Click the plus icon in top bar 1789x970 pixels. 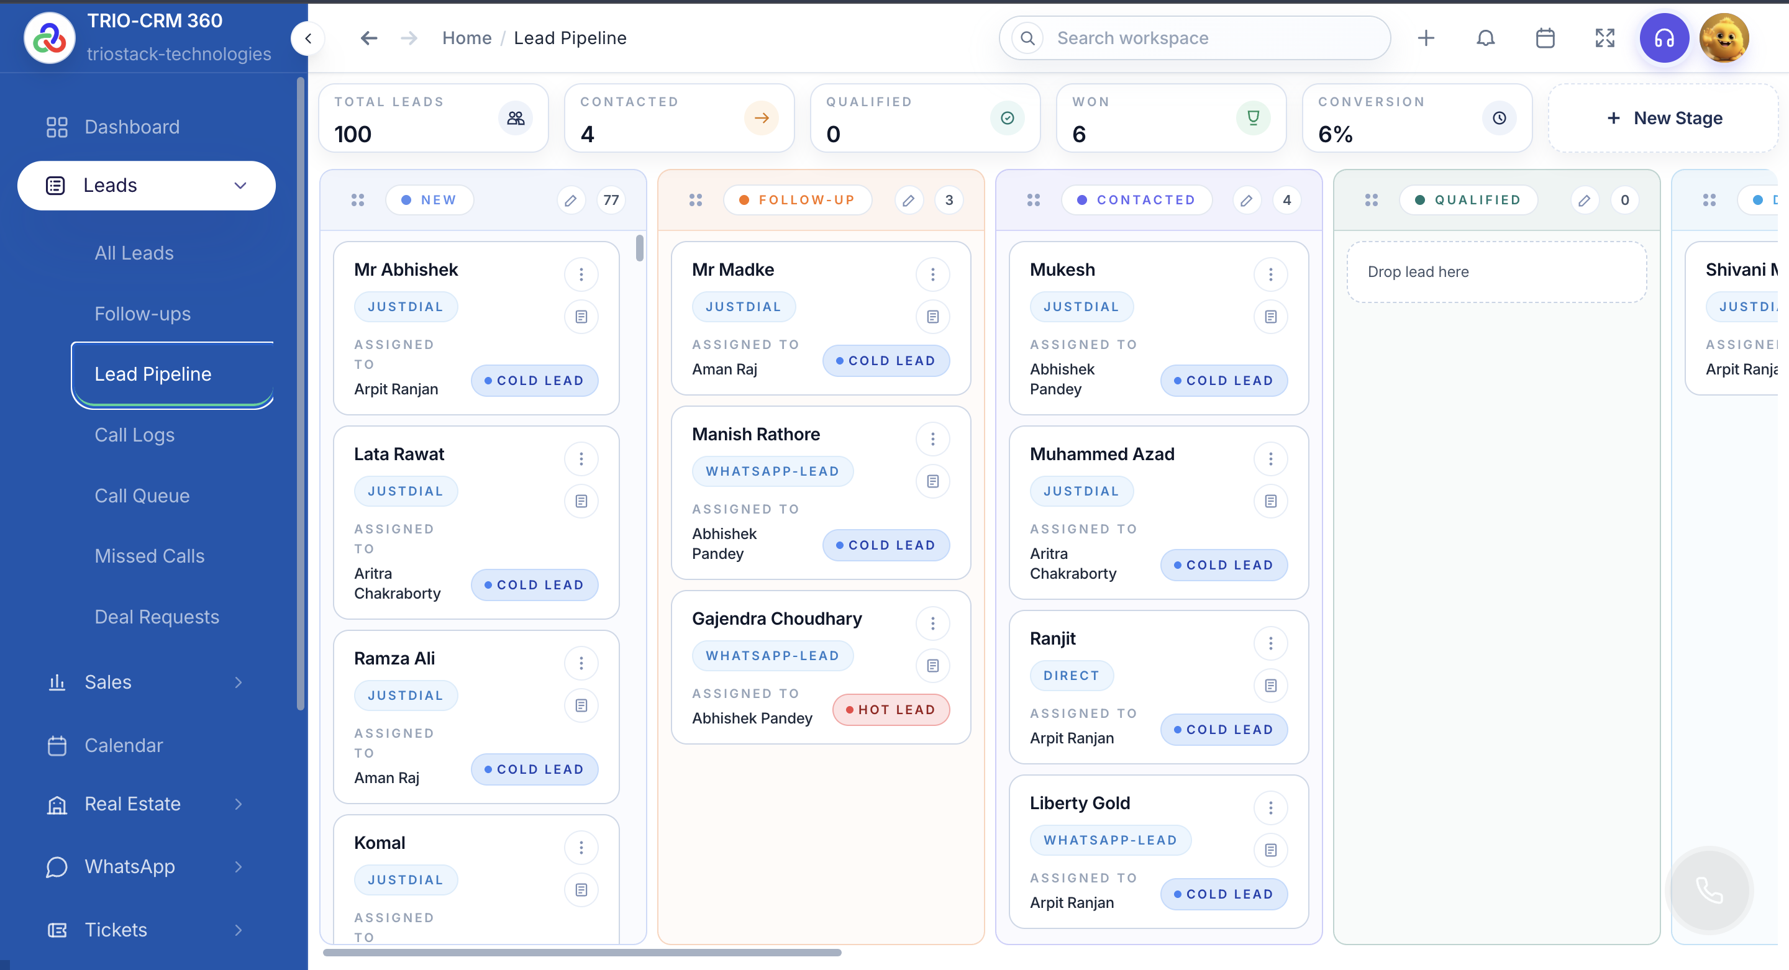pyautogui.click(x=1426, y=38)
